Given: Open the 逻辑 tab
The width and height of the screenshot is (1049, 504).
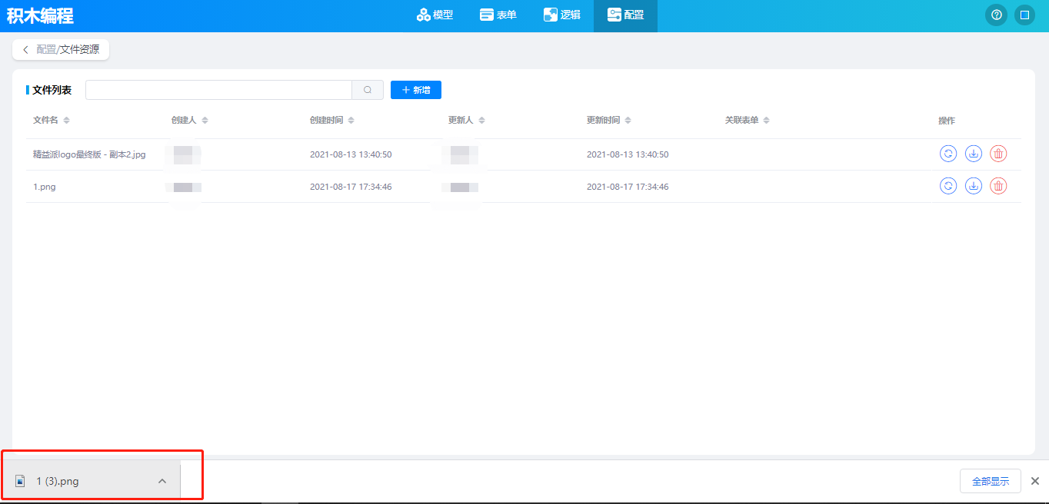Looking at the screenshot, I should (x=561, y=15).
